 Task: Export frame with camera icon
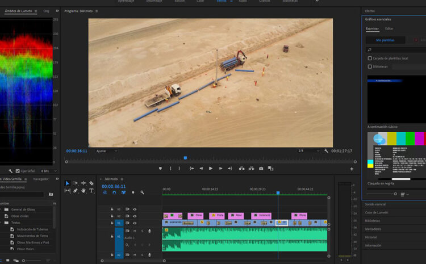pos(261,169)
